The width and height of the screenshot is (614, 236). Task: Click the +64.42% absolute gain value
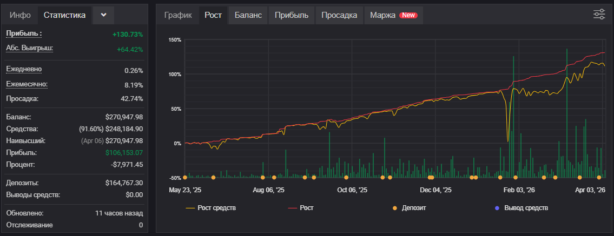pyautogui.click(x=130, y=49)
